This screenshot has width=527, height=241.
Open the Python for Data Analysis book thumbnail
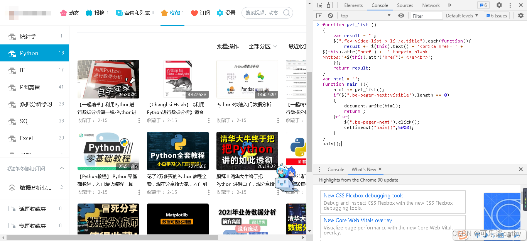coord(178,79)
